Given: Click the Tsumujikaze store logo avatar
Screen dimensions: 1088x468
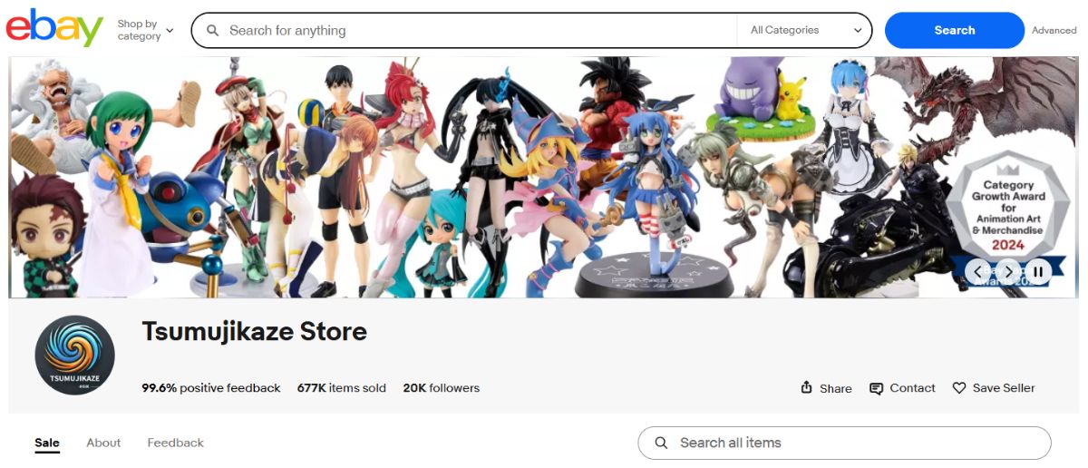Looking at the screenshot, I should point(74,356).
